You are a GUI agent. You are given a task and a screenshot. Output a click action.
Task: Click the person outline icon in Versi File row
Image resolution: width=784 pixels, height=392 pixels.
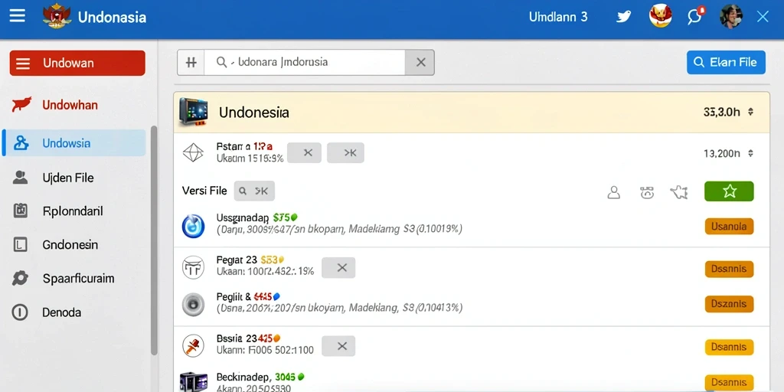coord(613,192)
